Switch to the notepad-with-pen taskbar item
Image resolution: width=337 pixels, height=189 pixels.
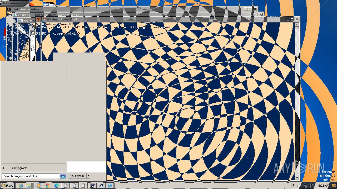pos(92,186)
